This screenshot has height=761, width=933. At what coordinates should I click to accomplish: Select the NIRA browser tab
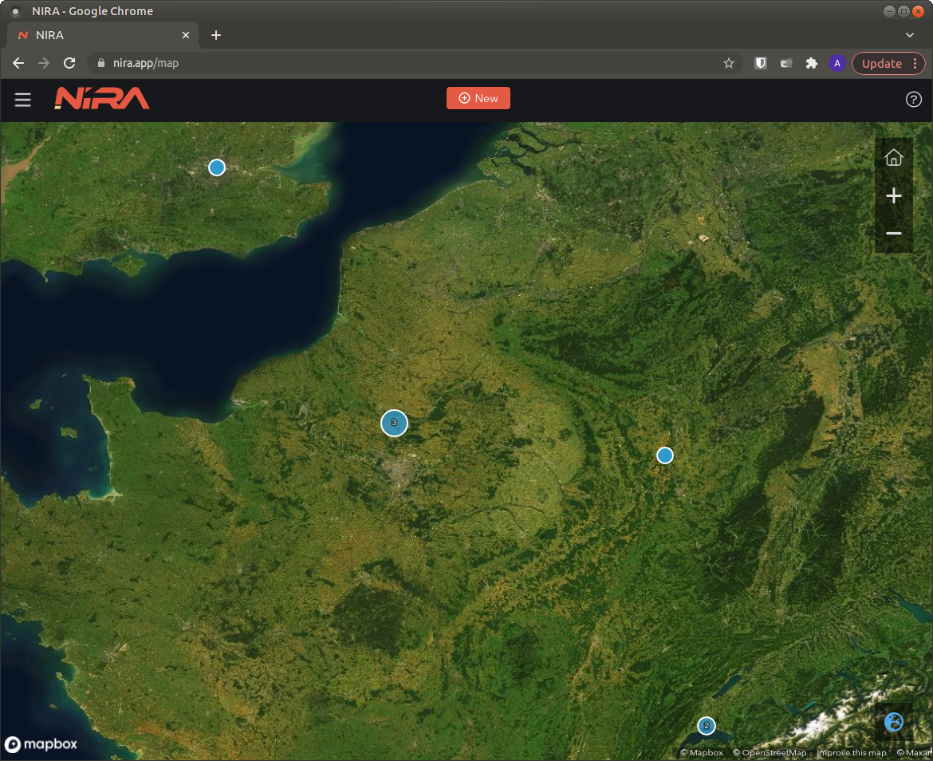(x=102, y=35)
